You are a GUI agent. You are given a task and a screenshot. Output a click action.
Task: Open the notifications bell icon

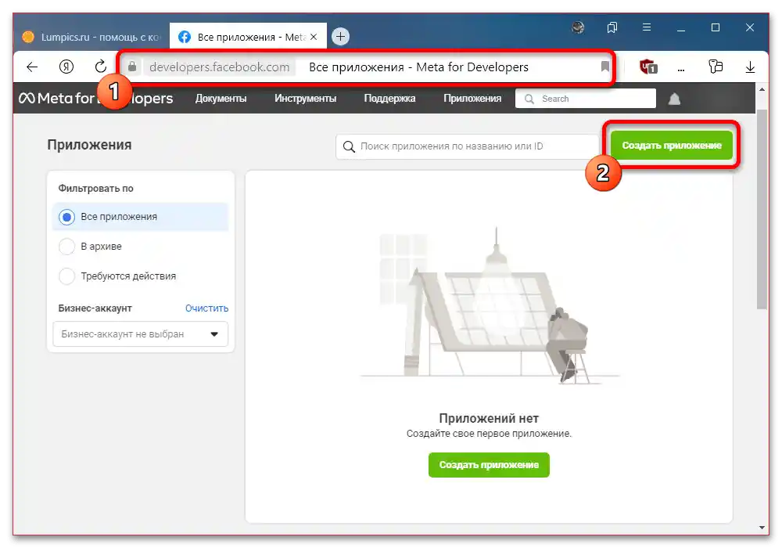tap(674, 99)
